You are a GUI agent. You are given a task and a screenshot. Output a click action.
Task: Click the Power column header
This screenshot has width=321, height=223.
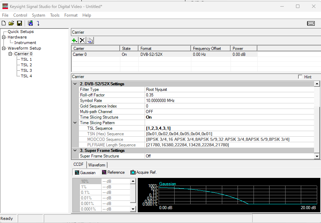pyautogui.click(x=244, y=49)
